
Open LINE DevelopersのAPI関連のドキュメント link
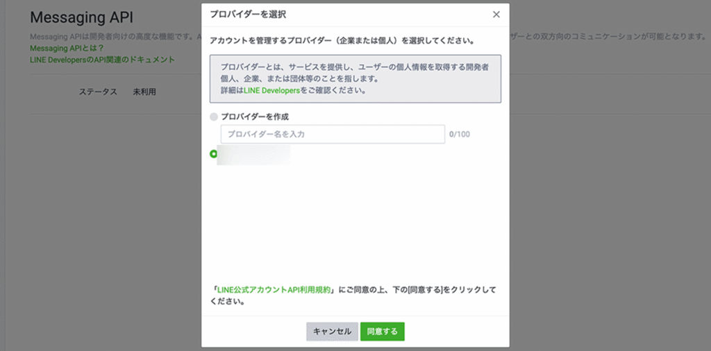click(x=103, y=60)
